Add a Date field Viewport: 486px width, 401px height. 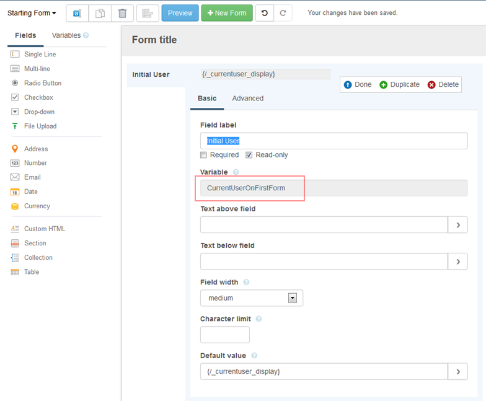tap(24, 192)
